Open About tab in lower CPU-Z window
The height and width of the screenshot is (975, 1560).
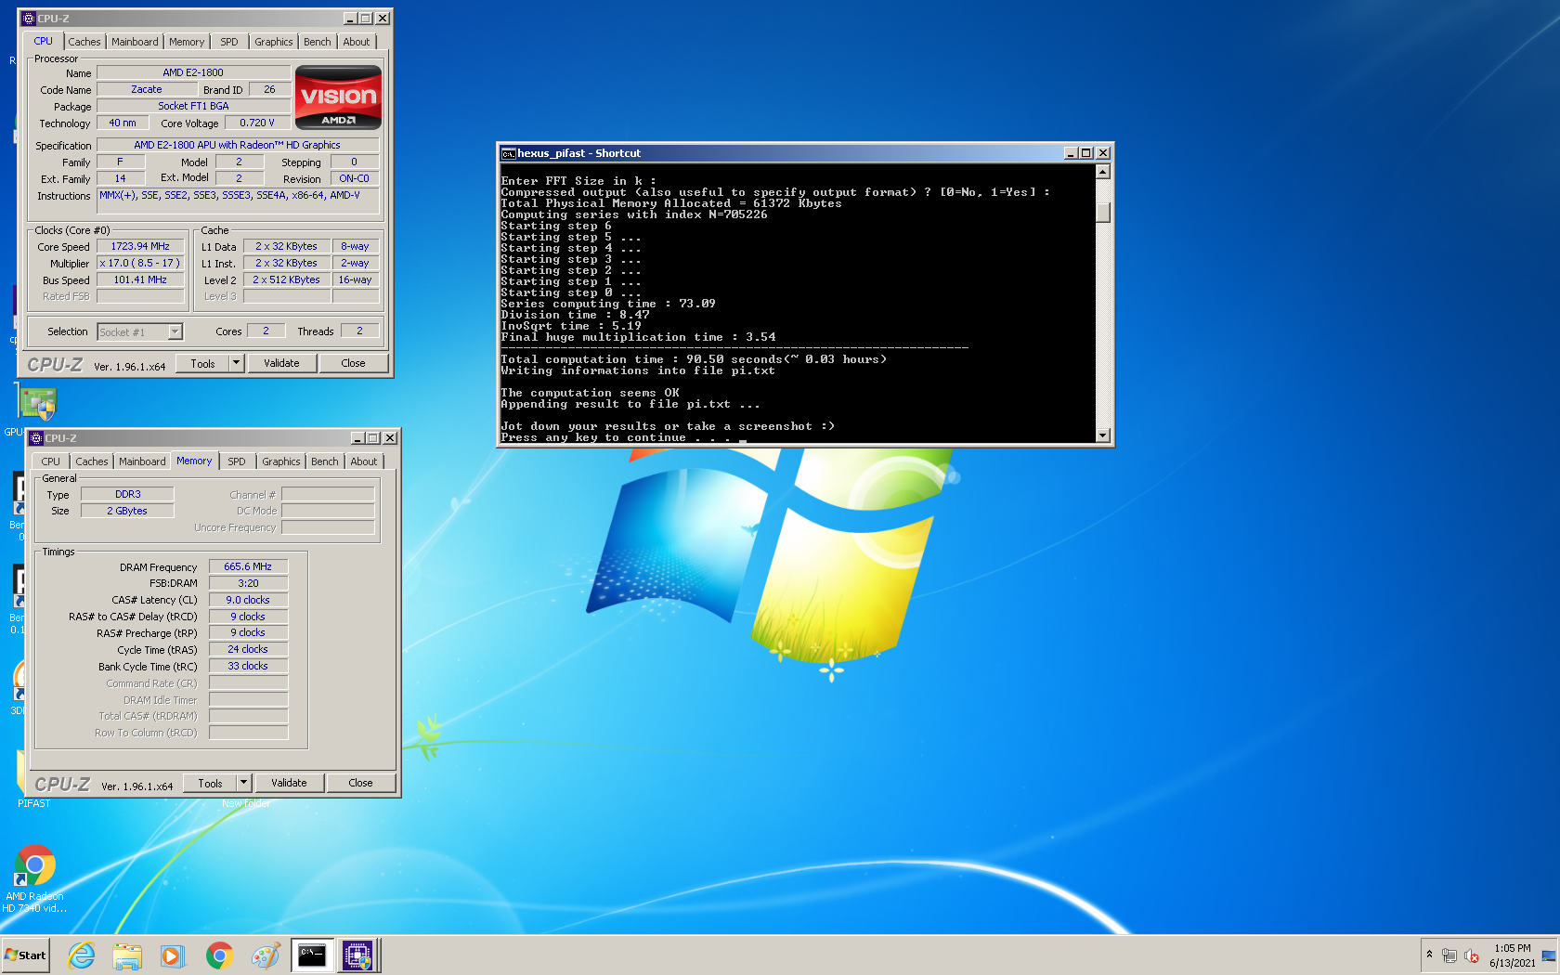364,461
